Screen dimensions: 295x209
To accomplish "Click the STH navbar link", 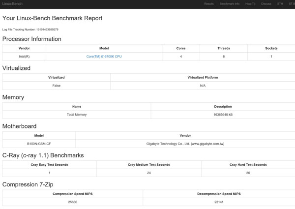I will pyautogui.click(x=280, y=3).
